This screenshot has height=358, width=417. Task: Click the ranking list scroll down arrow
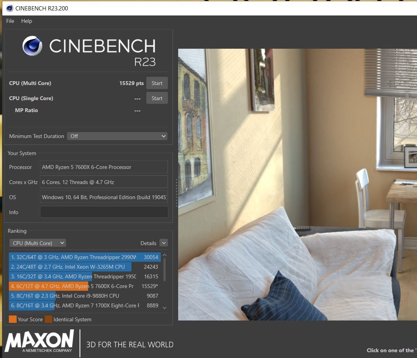[165, 308]
